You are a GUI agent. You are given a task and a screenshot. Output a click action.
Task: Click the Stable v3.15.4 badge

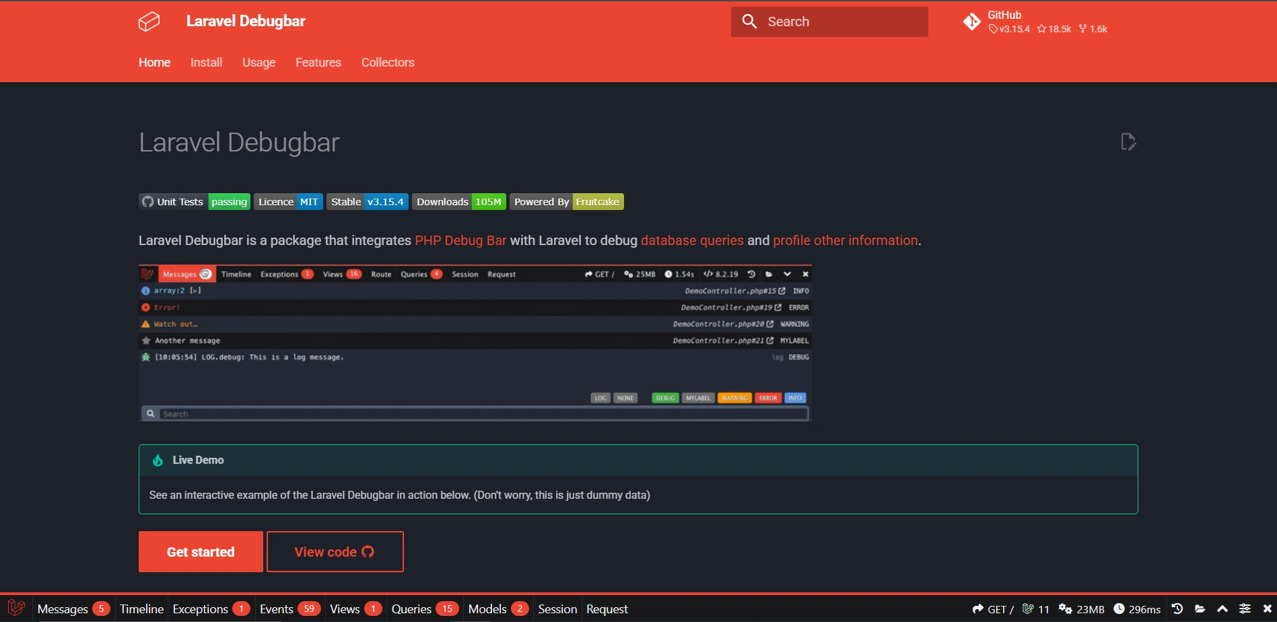368,202
